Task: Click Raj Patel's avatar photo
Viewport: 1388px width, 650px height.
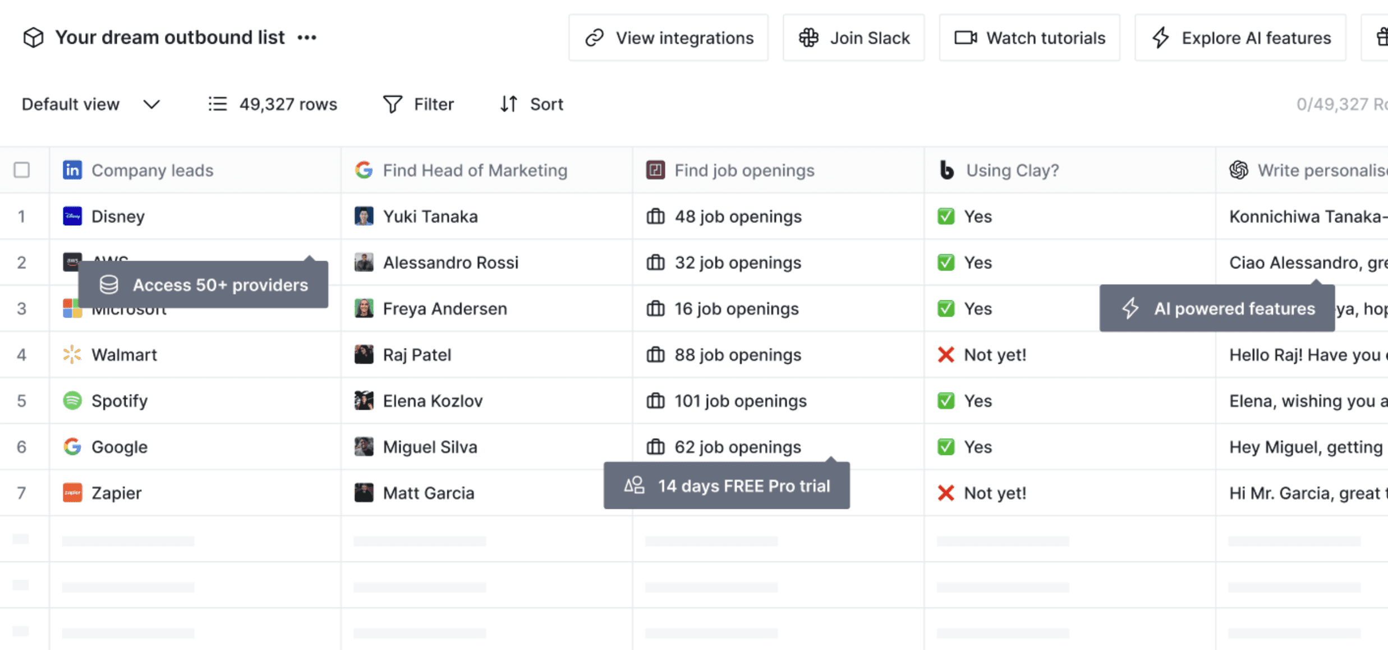Action: pyautogui.click(x=364, y=355)
